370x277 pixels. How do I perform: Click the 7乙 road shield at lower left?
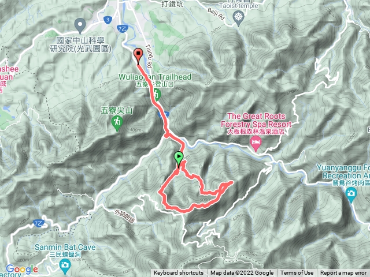coord(39,223)
